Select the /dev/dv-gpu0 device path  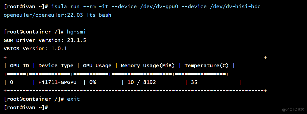point(159,6)
